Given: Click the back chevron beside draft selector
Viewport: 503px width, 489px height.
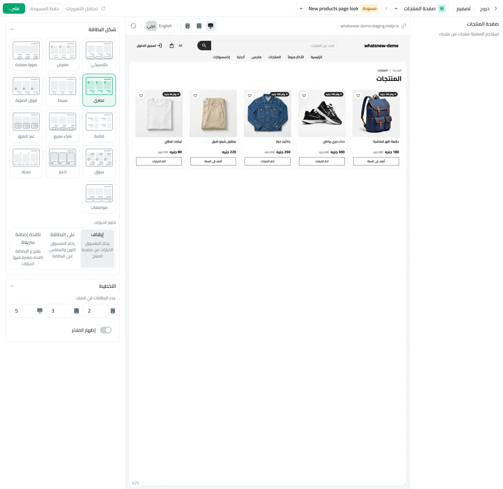Looking at the screenshot, I should (x=386, y=8).
